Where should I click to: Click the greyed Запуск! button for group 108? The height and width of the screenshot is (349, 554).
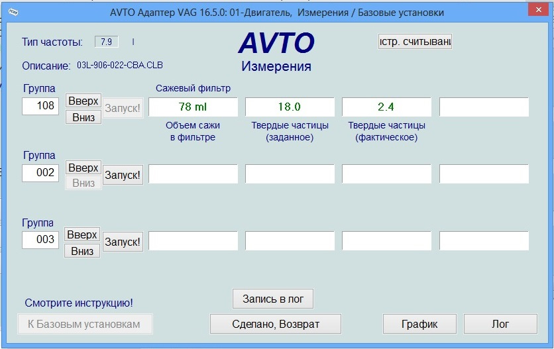(x=123, y=108)
